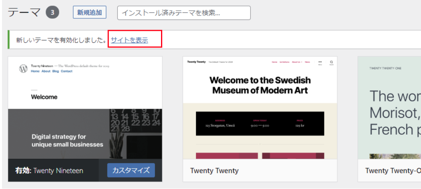Click the 新しいテーマを有効化しました notice text
Image resolution: width=421 pixels, height=189 pixels.
tap(61, 40)
